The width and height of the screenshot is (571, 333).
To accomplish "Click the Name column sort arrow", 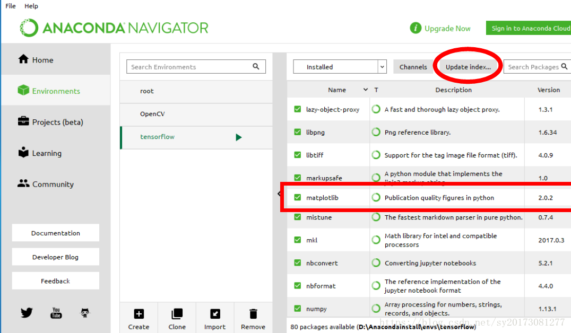I will pyautogui.click(x=366, y=90).
